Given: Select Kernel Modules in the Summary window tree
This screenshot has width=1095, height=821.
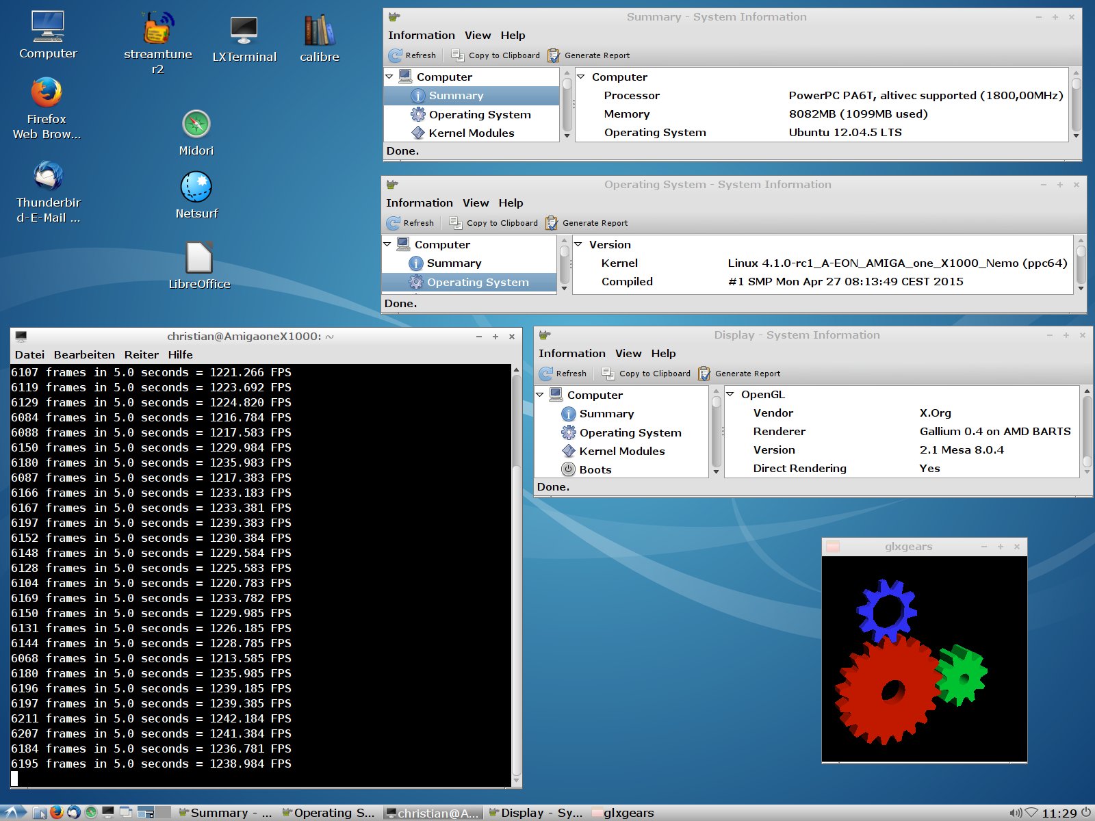Looking at the screenshot, I should (x=471, y=133).
